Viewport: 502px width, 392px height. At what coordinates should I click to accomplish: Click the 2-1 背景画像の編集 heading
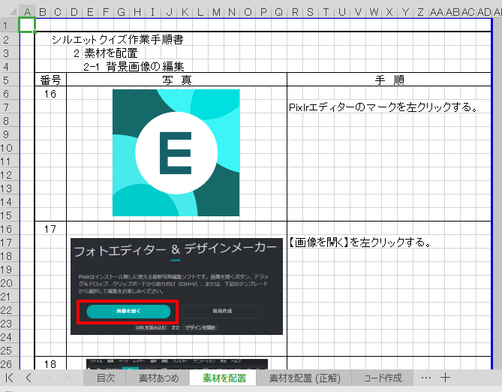(134, 67)
